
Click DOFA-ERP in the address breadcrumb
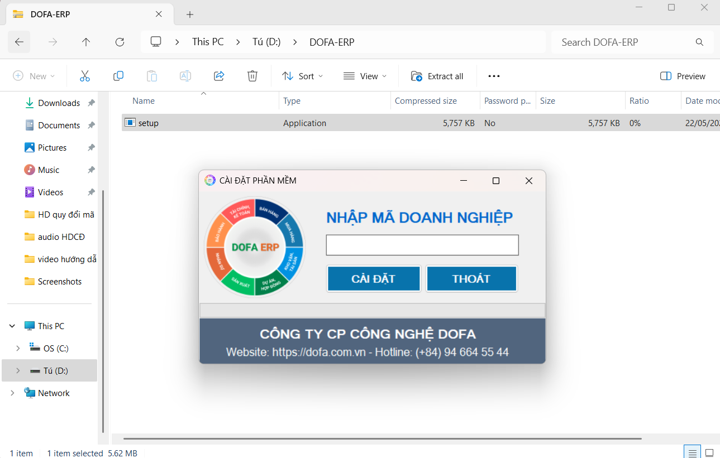coord(332,42)
